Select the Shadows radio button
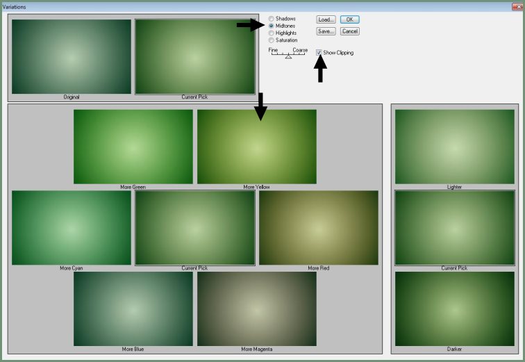 point(271,19)
